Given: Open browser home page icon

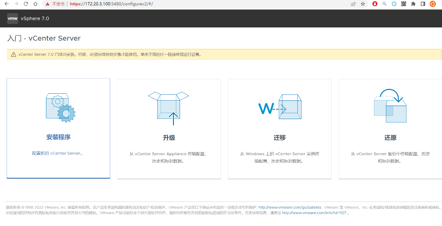Looking at the screenshot, I should (35, 4).
